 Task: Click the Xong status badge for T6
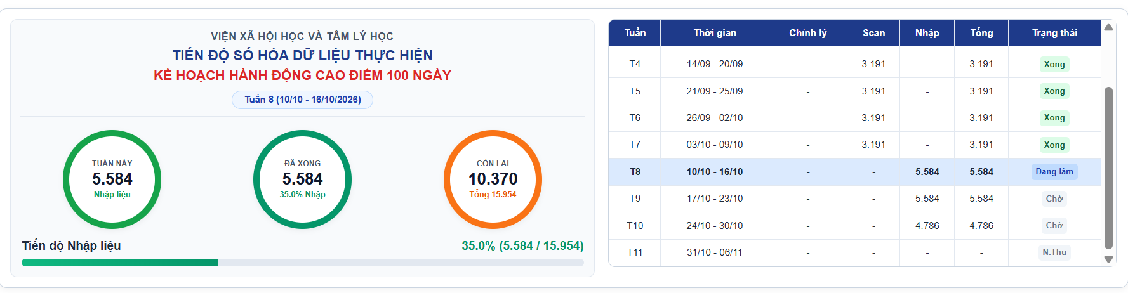1054,118
